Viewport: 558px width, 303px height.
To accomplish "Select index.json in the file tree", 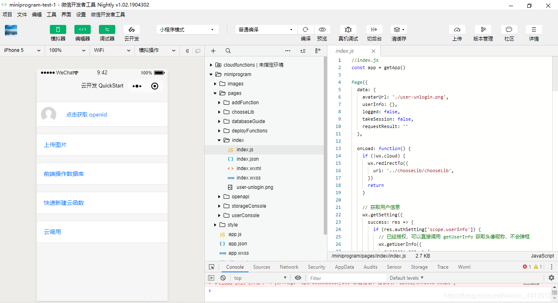I will coord(247,159).
